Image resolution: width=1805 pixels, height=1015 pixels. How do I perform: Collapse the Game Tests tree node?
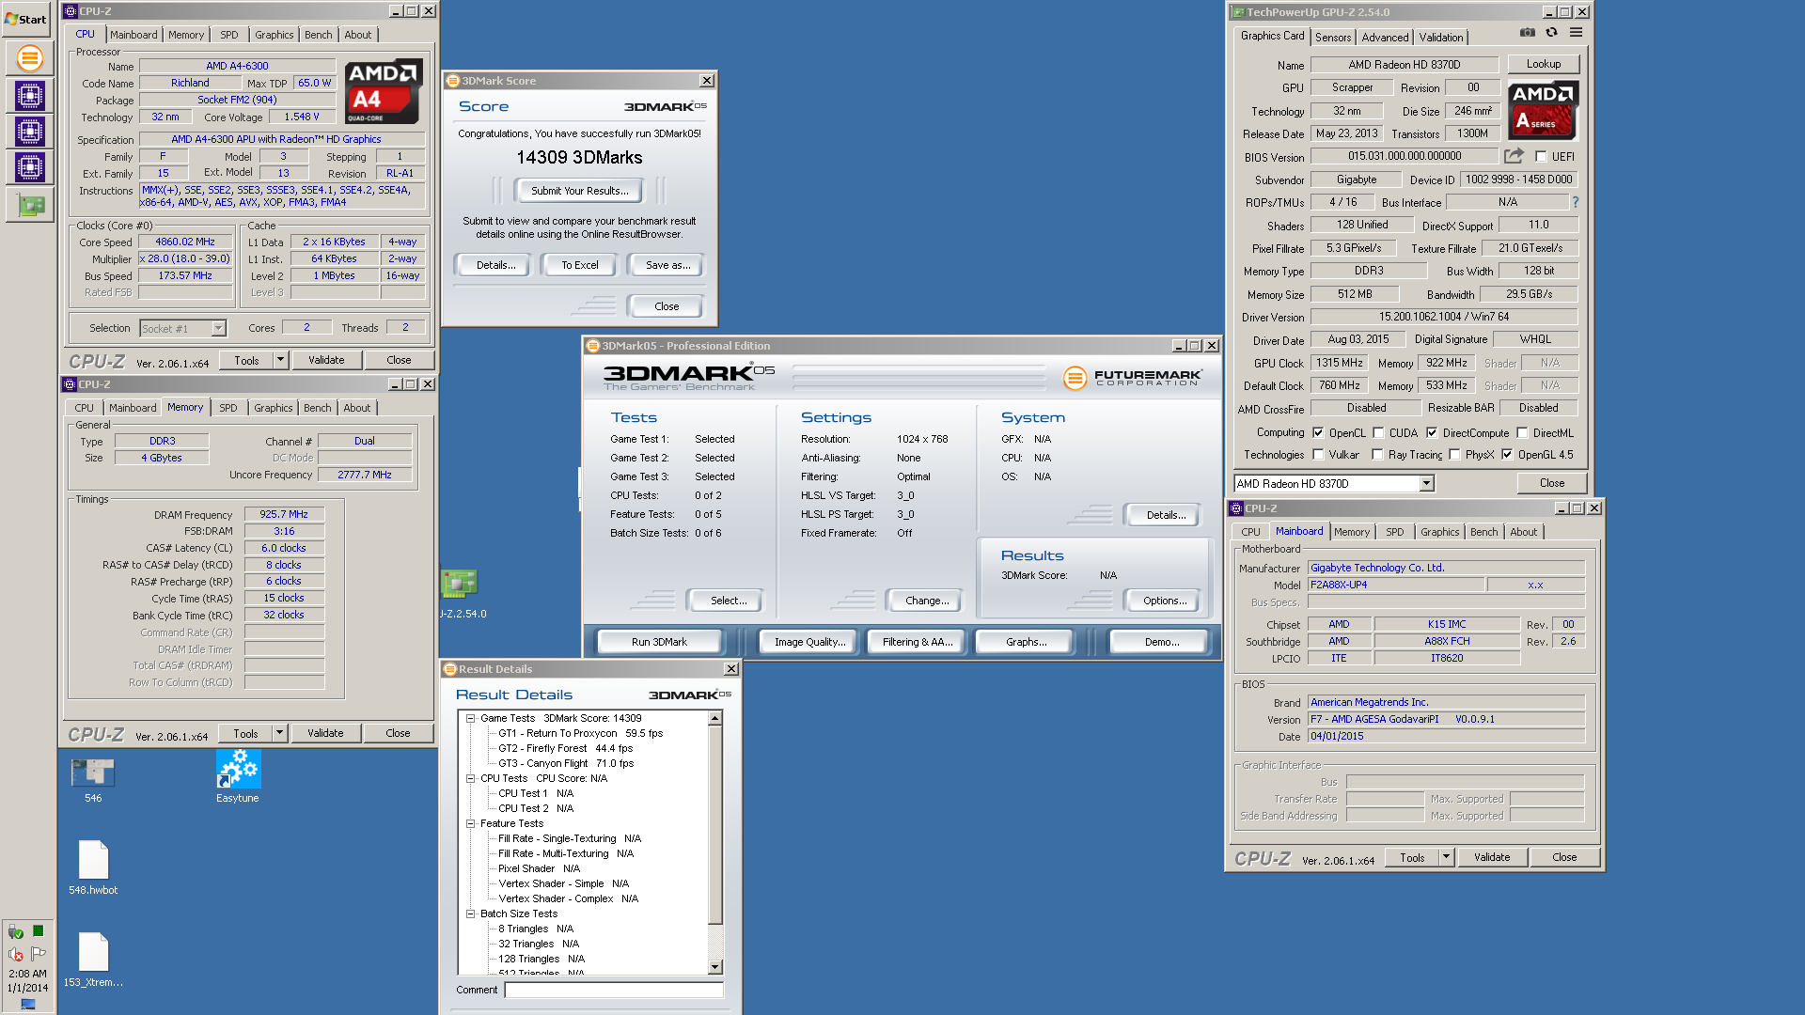[x=471, y=718]
